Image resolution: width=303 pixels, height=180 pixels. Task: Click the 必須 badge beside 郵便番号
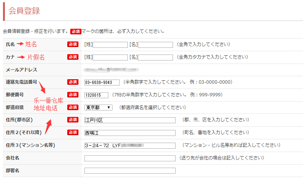72,95
